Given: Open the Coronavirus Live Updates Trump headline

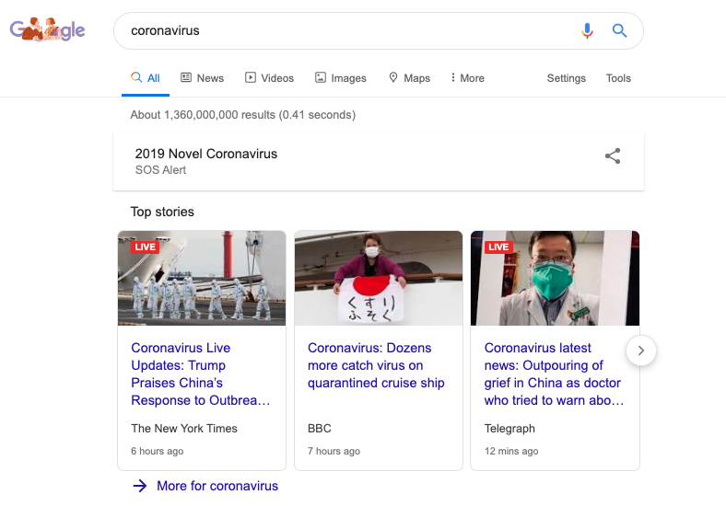Looking at the screenshot, I should tap(200, 374).
